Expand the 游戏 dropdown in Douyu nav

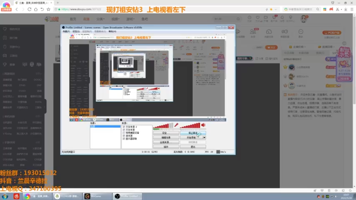coord(130,19)
